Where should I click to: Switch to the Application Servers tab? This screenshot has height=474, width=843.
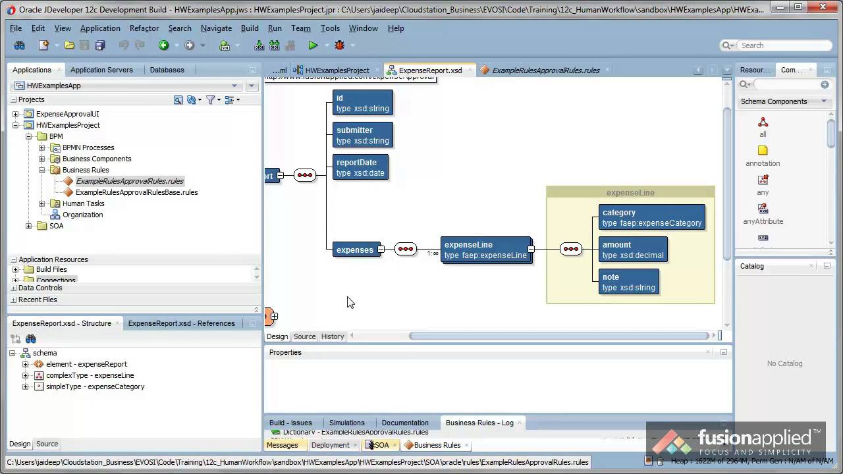[x=101, y=70]
